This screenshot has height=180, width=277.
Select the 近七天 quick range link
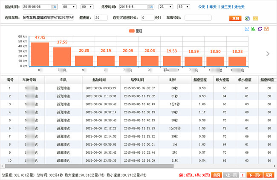pos(239,7)
